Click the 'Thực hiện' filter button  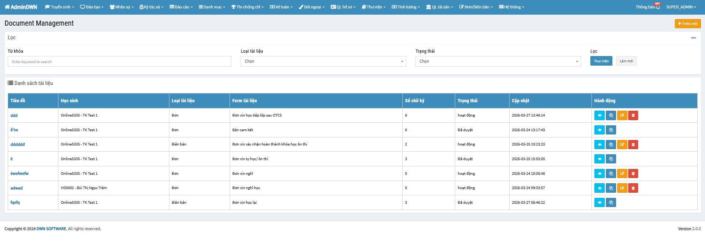tap(601, 61)
